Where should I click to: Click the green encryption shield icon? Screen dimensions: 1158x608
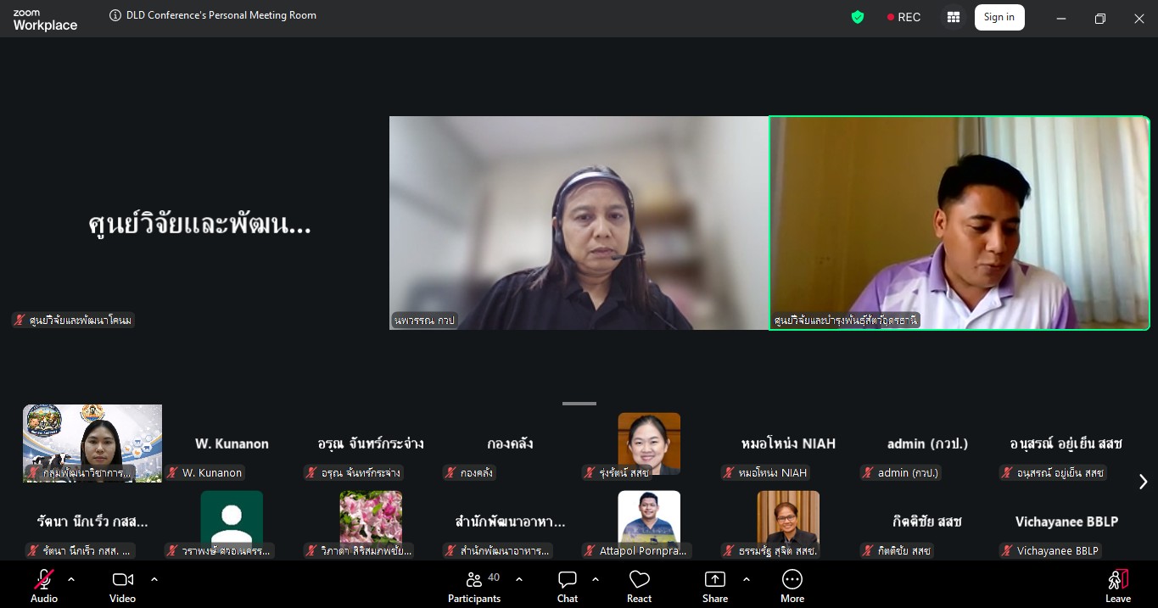(858, 17)
